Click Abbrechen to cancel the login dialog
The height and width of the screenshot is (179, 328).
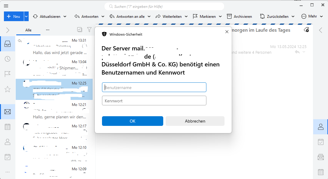coord(195,121)
